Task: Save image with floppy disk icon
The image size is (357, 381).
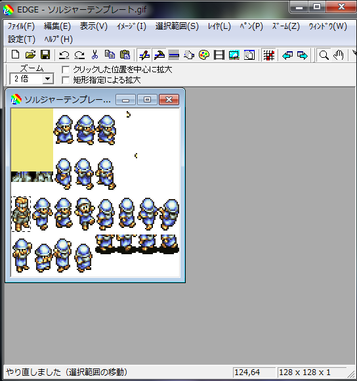Action: 45,55
